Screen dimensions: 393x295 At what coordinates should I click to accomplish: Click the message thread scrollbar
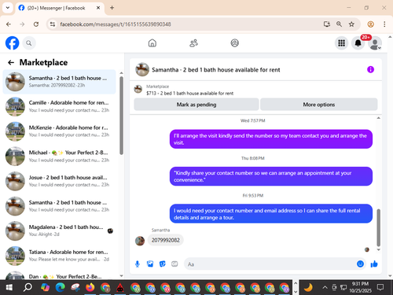pyautogui.click(x=378, y=227)
